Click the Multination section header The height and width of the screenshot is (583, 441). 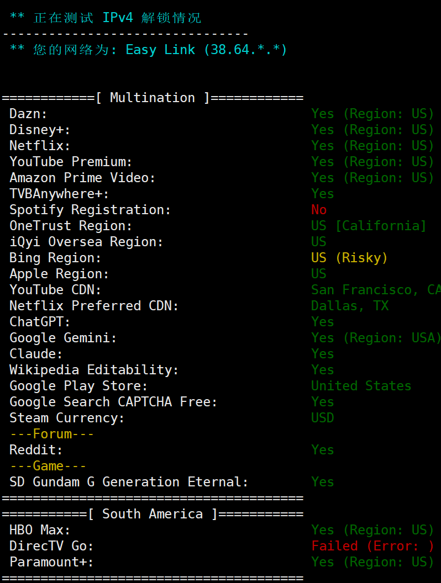coord(152,98)
